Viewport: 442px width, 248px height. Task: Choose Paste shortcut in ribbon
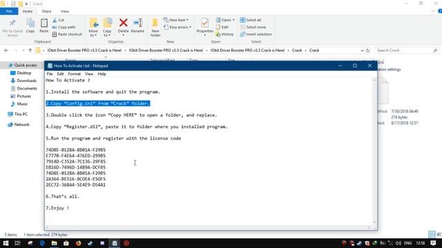tap(67, 34)
